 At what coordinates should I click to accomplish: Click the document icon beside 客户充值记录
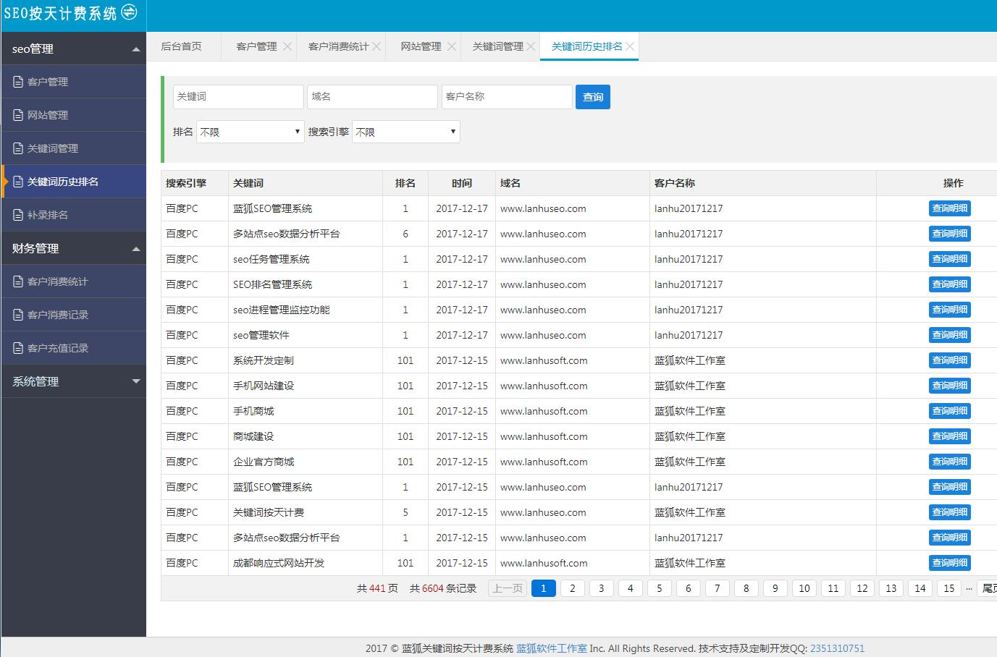click(x=18, y=348)
